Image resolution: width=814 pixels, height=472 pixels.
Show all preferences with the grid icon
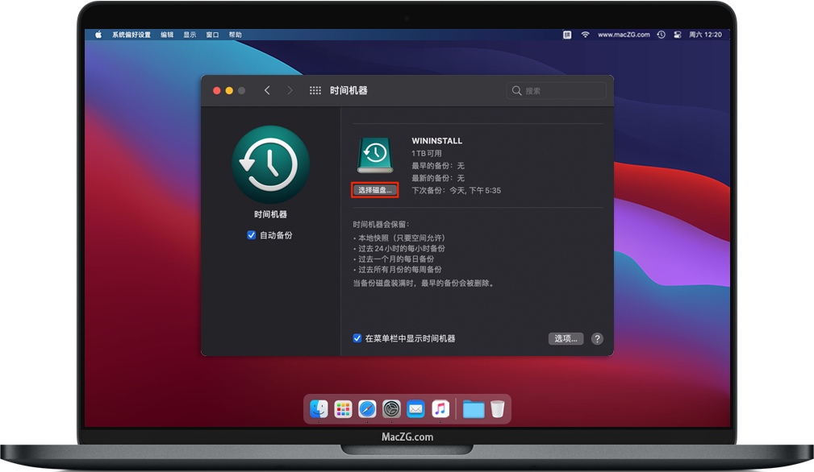tap(315, 91)
